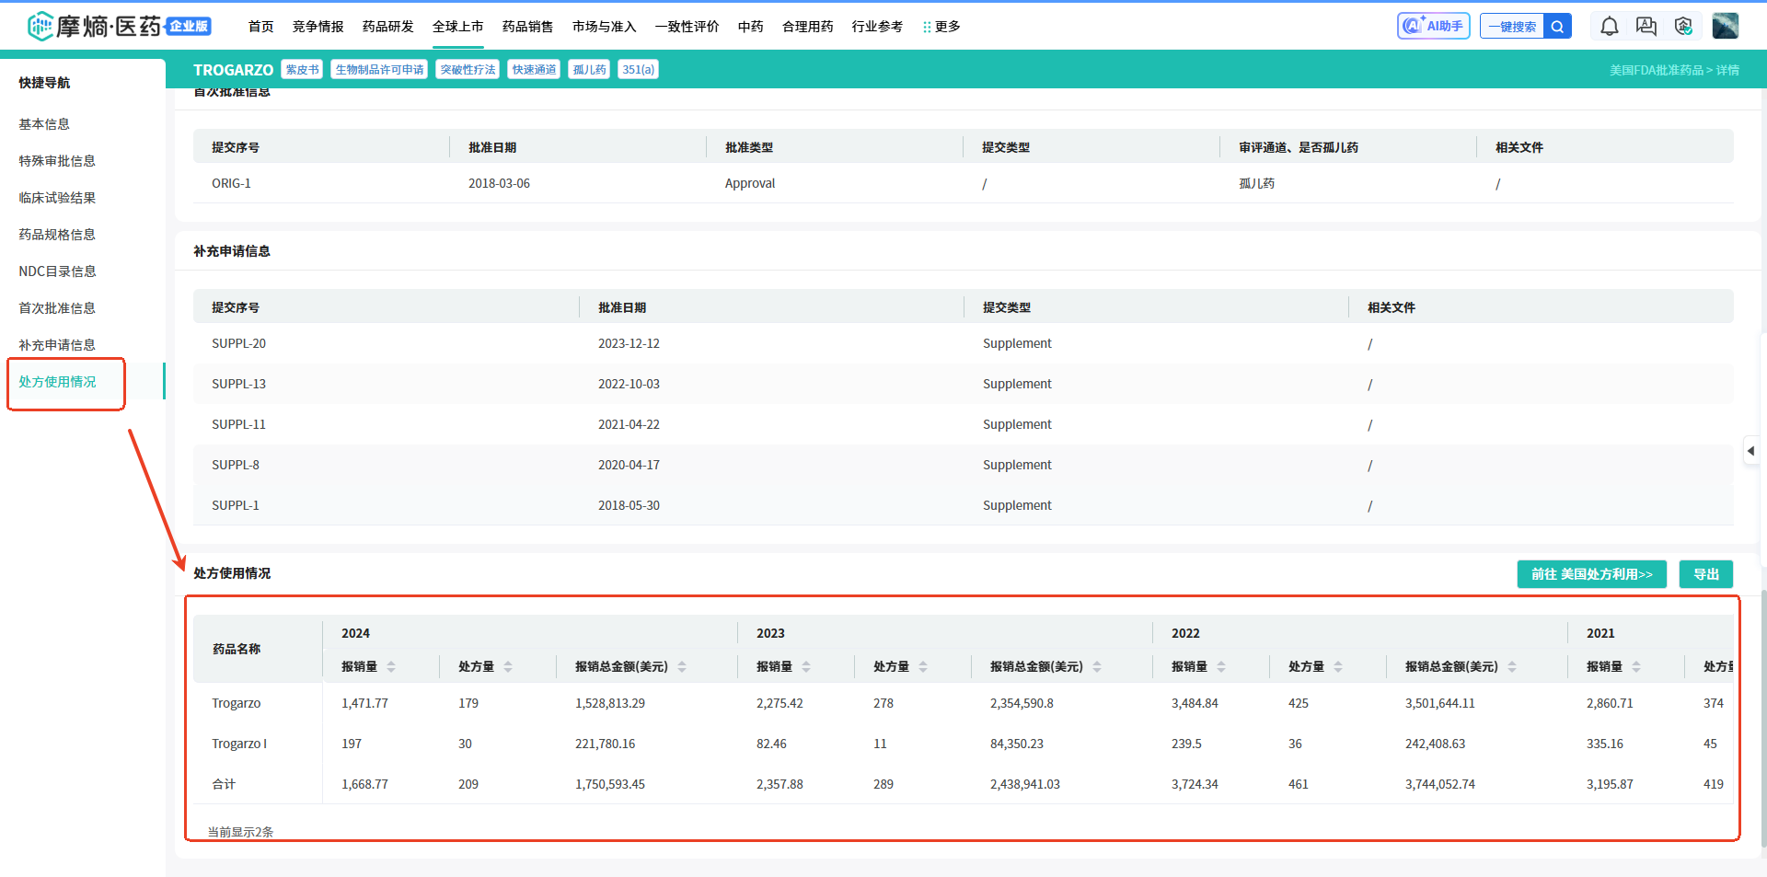Viewport: 1767px width, 877px height.
Task: Click the 紫皮书 tag
Action: tap(302, 70)
